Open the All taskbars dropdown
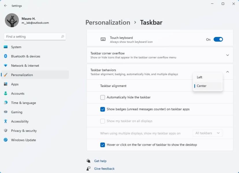Viewport: 239px width, 173px height. pos(207,133)
